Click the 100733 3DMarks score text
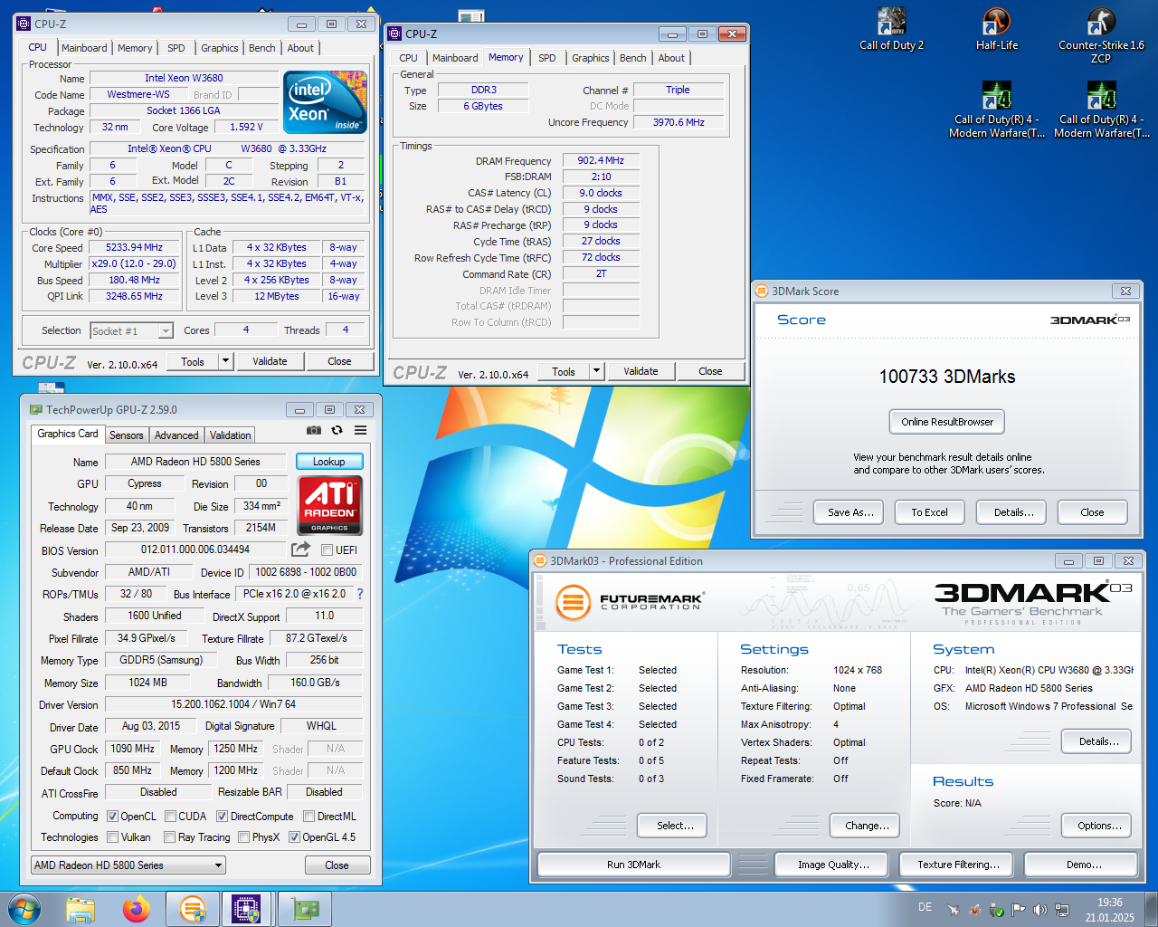 (x=947, y=377)
